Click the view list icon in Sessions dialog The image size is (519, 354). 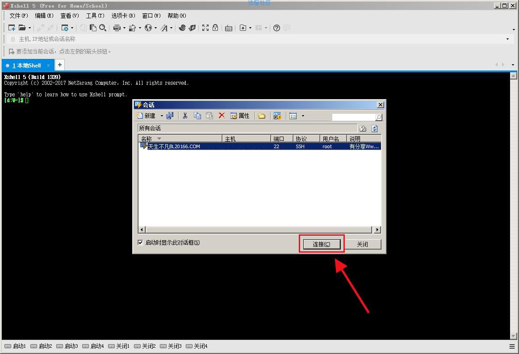293,116
